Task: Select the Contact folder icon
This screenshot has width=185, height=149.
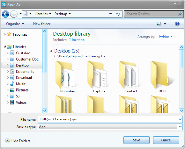Action: point(131,74)
